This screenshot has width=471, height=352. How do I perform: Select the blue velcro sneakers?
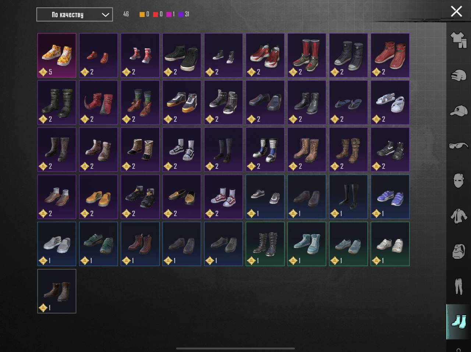point(390,197)
